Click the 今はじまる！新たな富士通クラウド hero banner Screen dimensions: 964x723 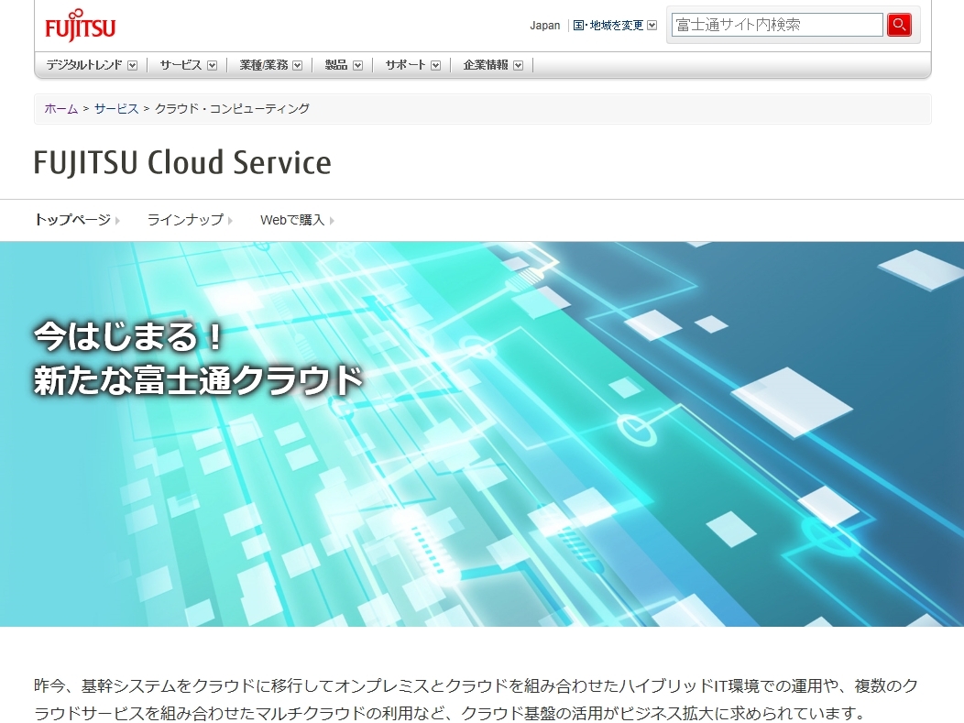pyautogui.click(x=482, y=434)
